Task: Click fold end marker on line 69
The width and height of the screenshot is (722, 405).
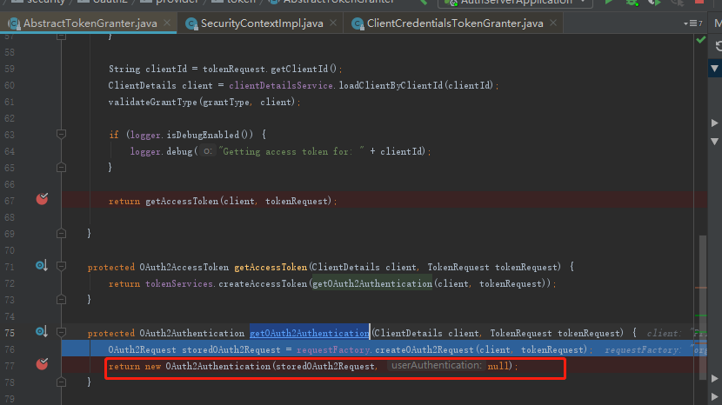Action: (x=61, y=234)
